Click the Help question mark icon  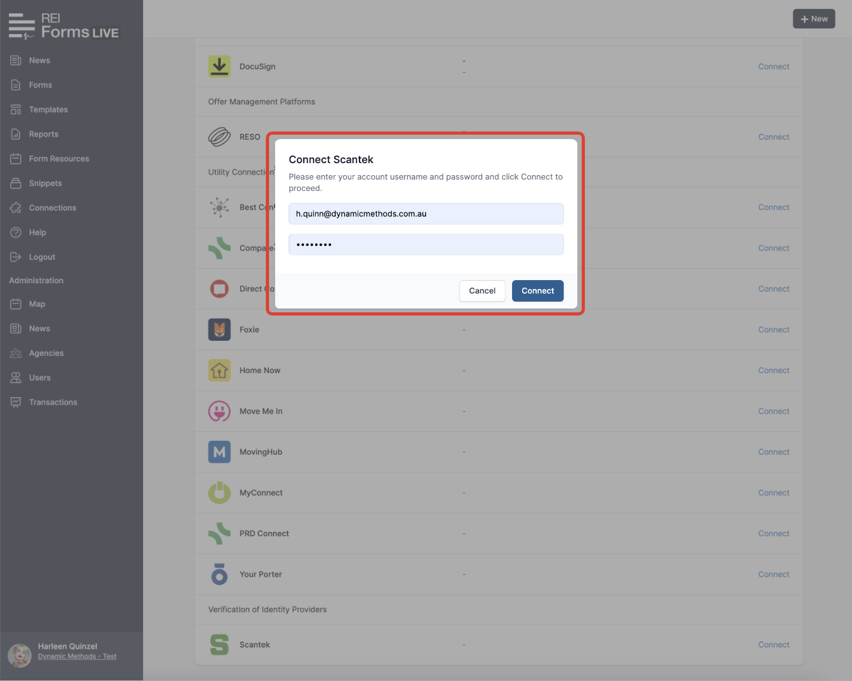click(16, 233)
